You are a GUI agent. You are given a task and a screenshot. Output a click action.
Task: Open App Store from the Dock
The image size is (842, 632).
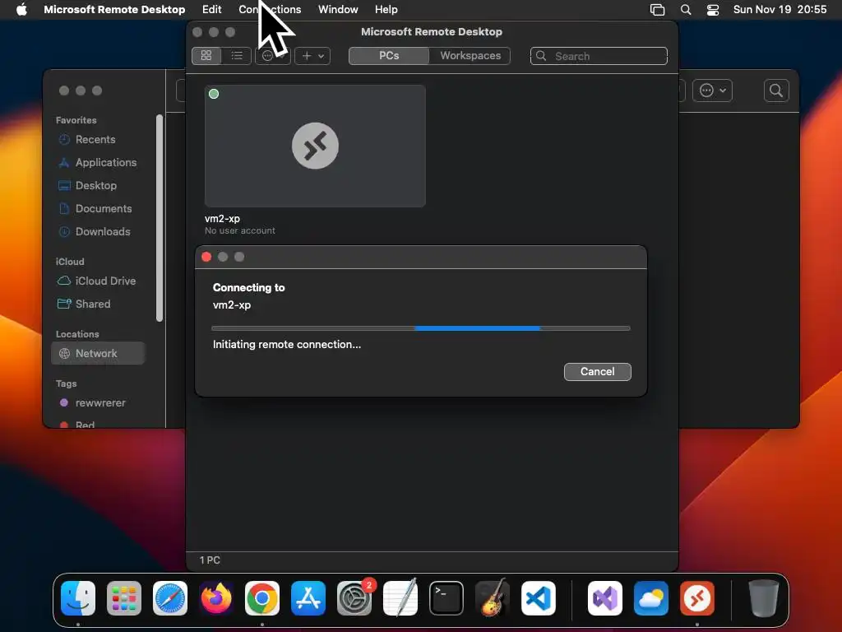click(x=308, y=598)
